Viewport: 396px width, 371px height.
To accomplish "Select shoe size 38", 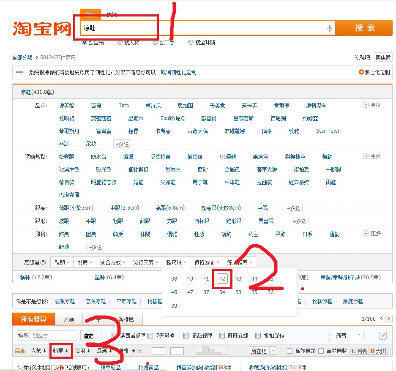I will point(174,278).
